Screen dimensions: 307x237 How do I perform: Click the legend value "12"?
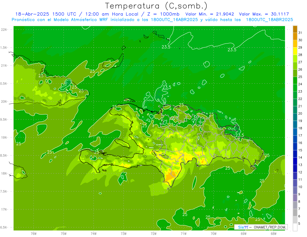click(x=300, y=172)
